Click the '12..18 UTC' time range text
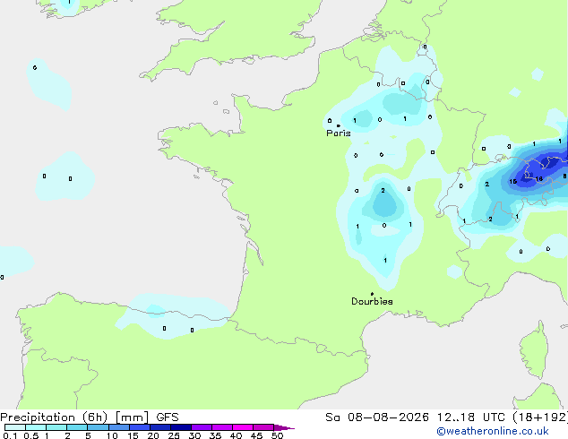The height and width of the screenshot is (439, 568). (470, 417)
